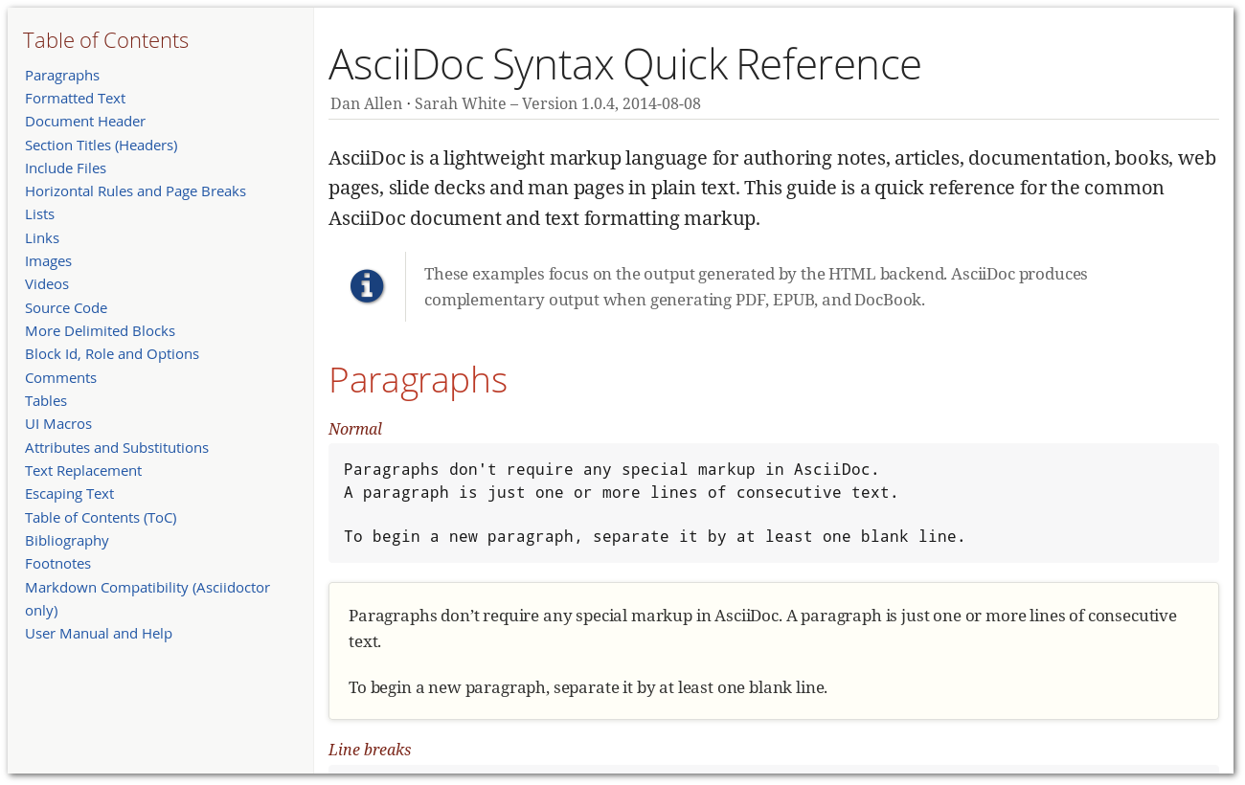Viewport: 1245px width, 785px height.
Task: Open the UI Macros link
Action: click(58, 424)
